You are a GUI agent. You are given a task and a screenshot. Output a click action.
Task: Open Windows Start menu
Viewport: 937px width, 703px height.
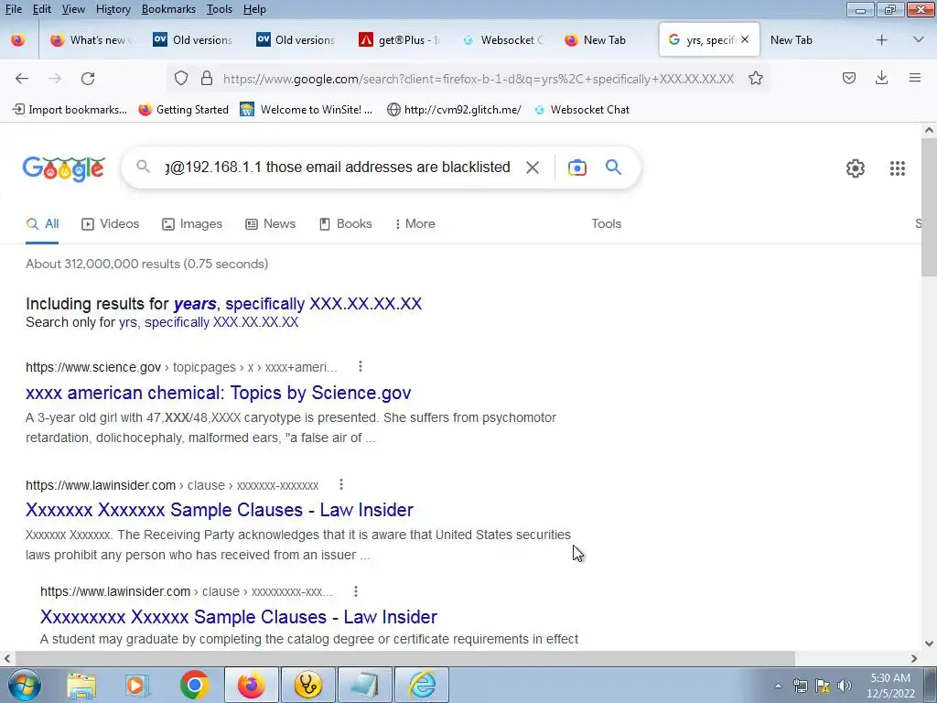tap(24, 685)
